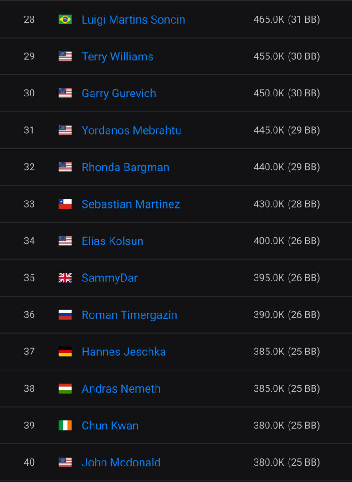Click the Ireland flag beside Chun Kwan

coord(65,426)
